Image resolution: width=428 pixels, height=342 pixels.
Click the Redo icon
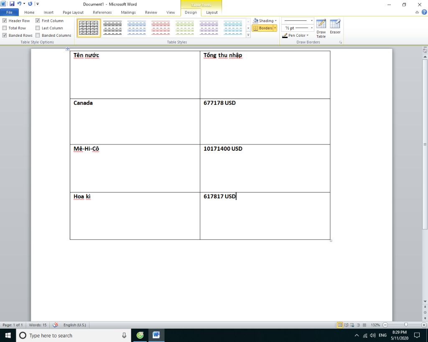pyautogui.click(x=30, y=4)
